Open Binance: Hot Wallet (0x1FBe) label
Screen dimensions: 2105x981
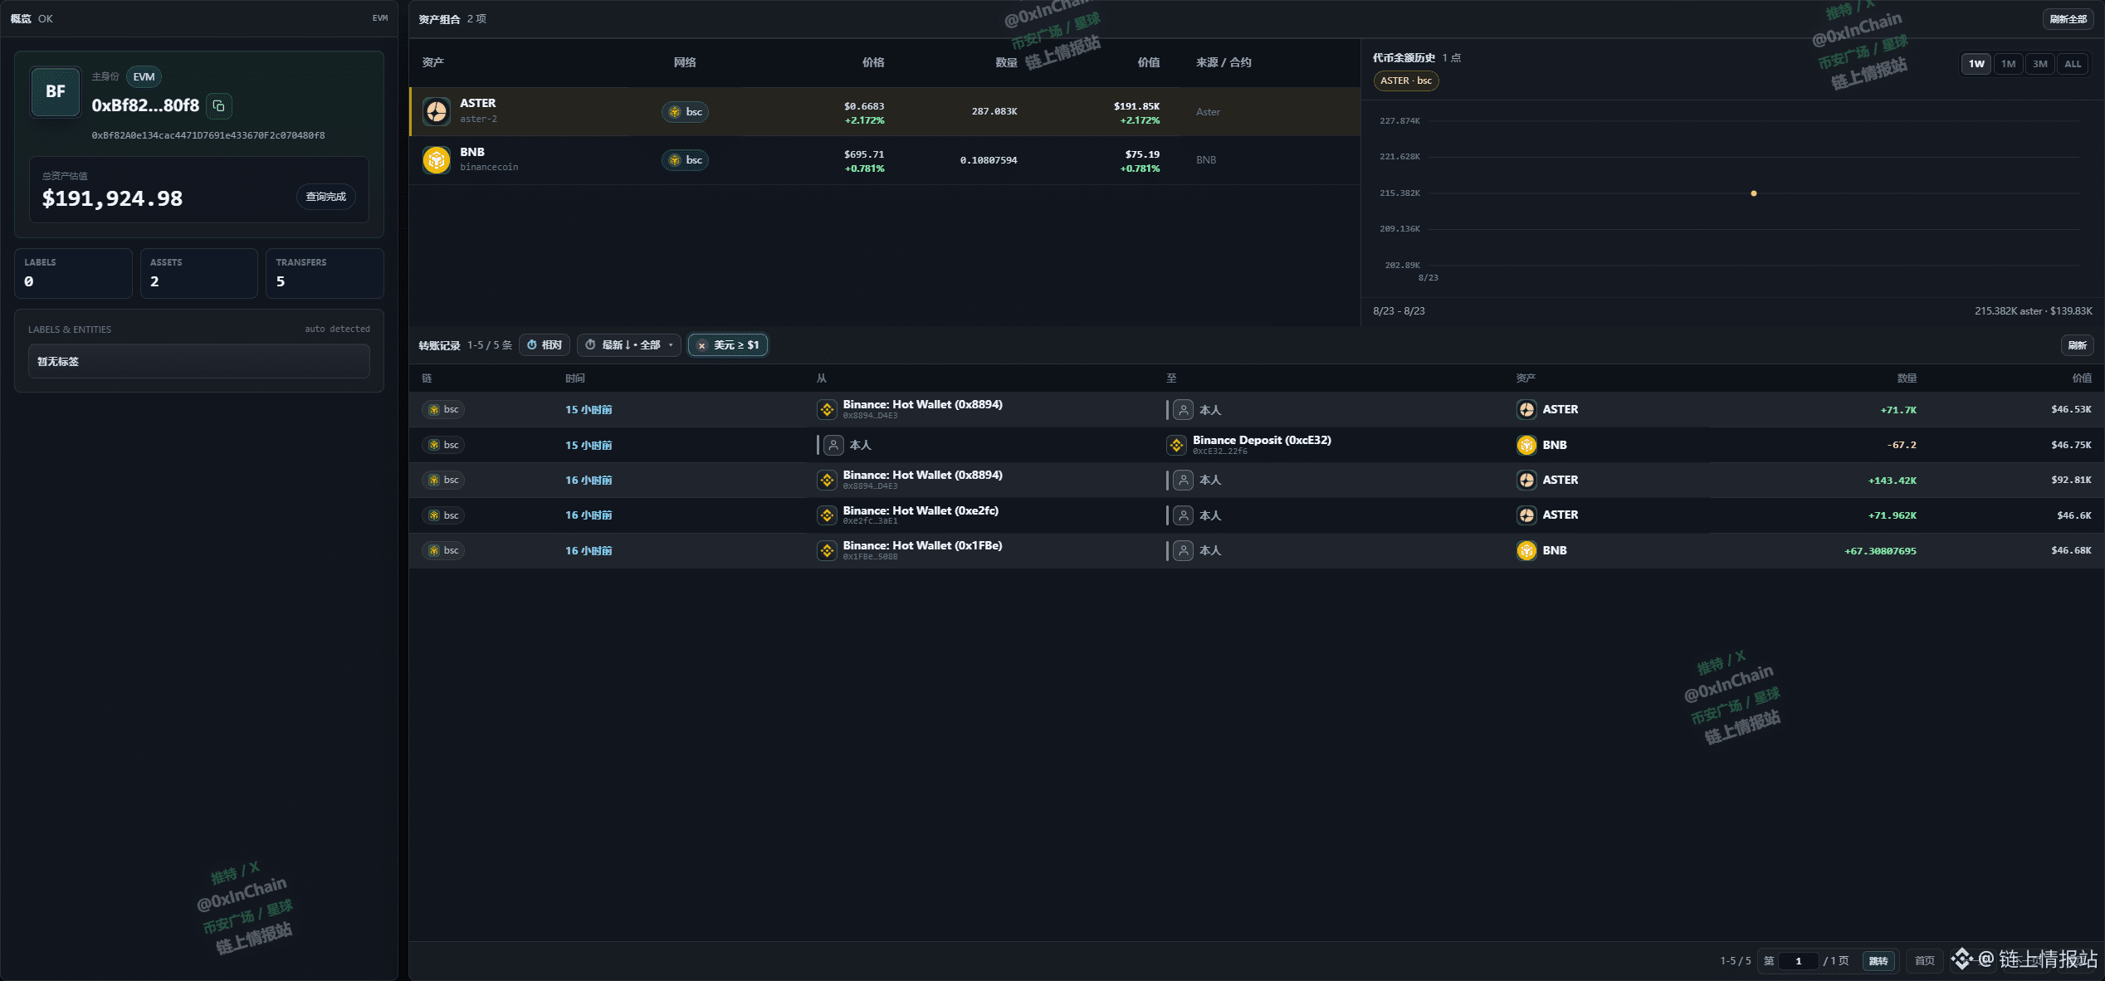pyautogui.click(x=922, y=546)
